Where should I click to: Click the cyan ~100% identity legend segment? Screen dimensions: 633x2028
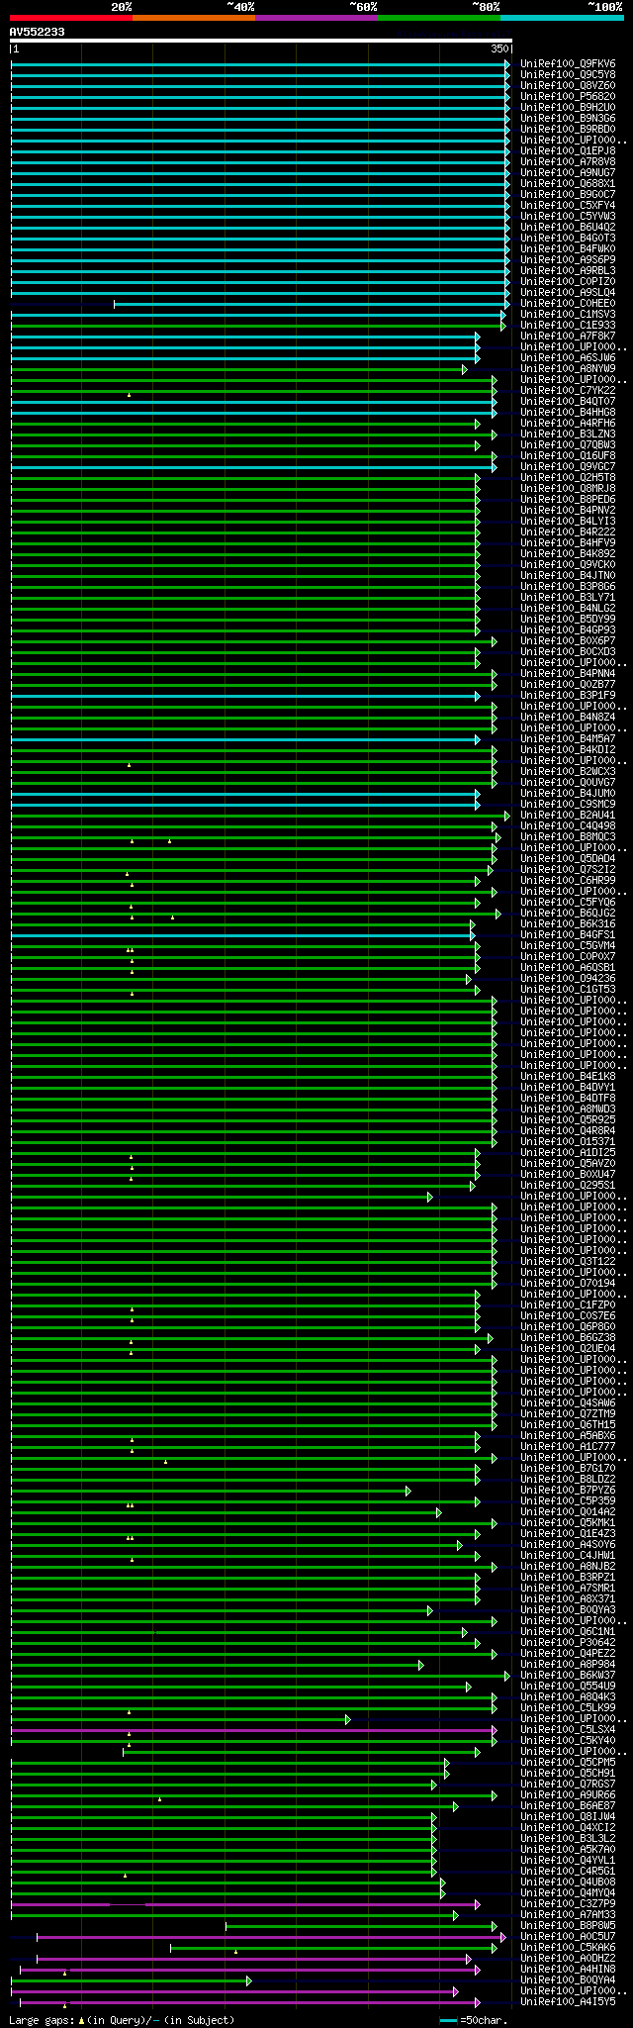point(562,18)
